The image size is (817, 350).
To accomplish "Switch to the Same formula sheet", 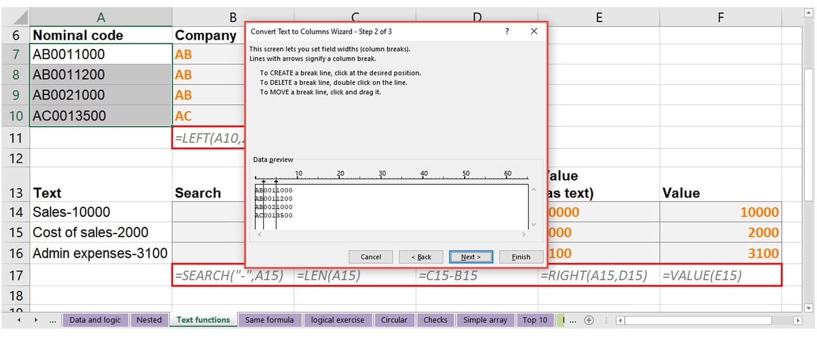I will [269, 320].
